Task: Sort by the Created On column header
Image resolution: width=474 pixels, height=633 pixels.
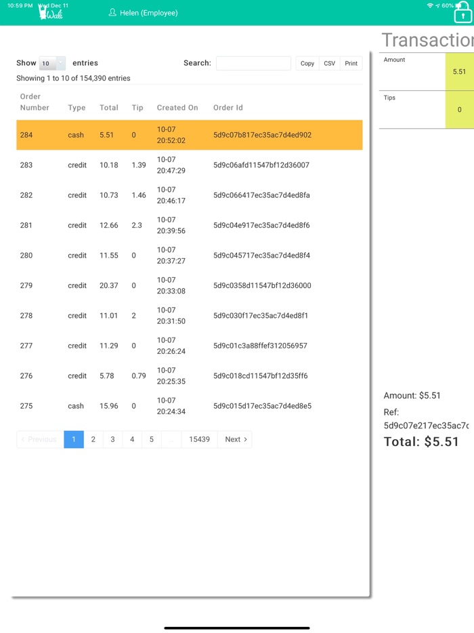Action: pyautogui.click(x=177, y=107)
